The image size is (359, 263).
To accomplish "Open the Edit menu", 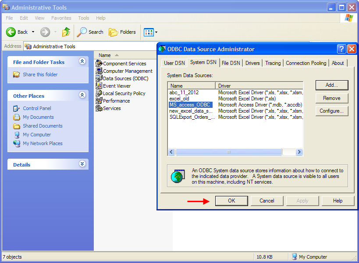I will (x=24, y=18).
